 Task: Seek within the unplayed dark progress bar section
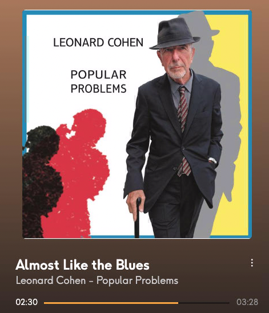coord(203,303)
